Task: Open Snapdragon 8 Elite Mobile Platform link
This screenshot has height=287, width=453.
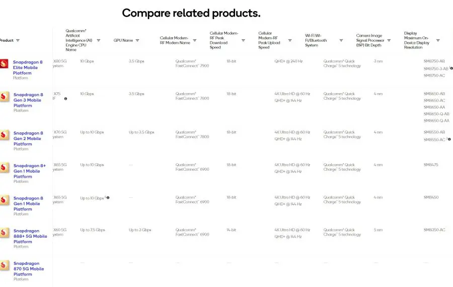Action: pos(28,67)
